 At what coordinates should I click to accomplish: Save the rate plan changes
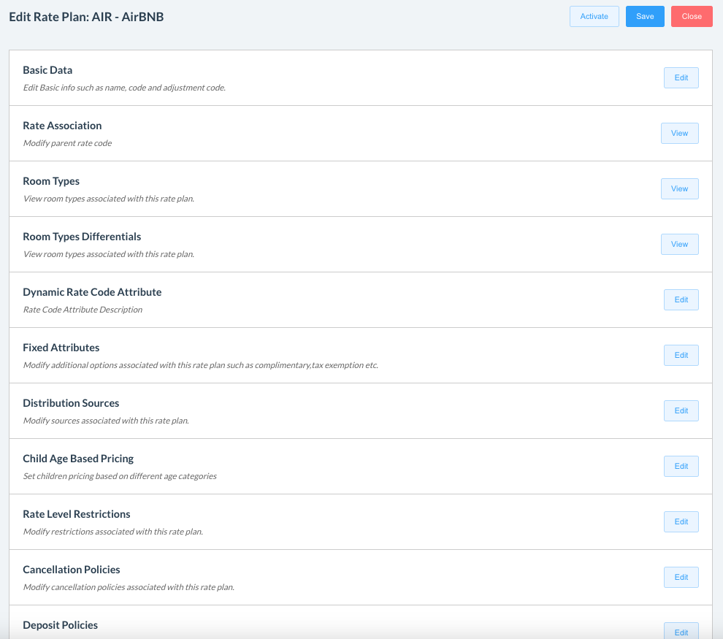point(645,16)
